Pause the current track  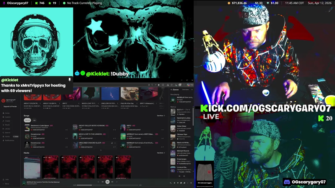click(107, 182)
